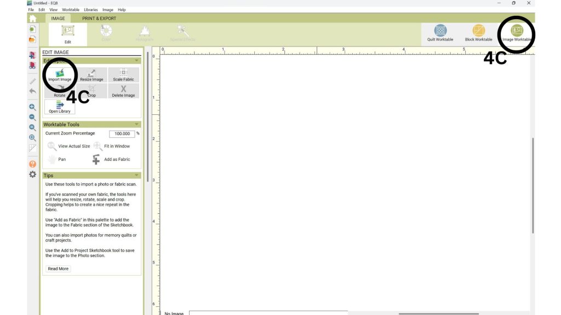This screenshot has height=315, width=561.
Task: Select the Resize Image tool
Action: pos(91,75)
